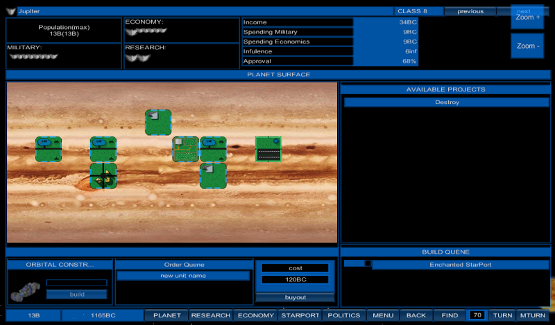Image resolution: width=555 pixels, height=325 pixels.
Task: Click the turn number 70 field
Action: 477,315
